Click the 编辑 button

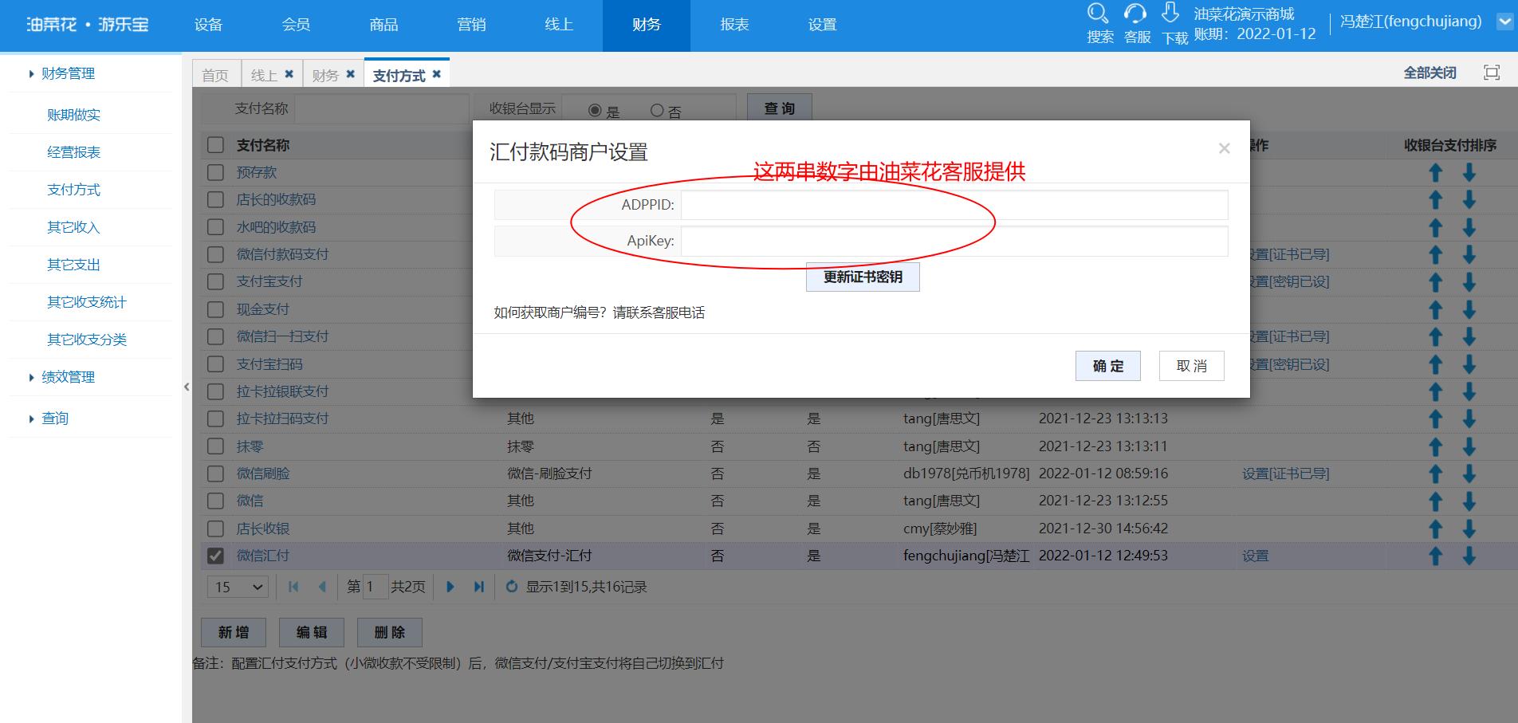pyautogui.click(x=312, y=632)
